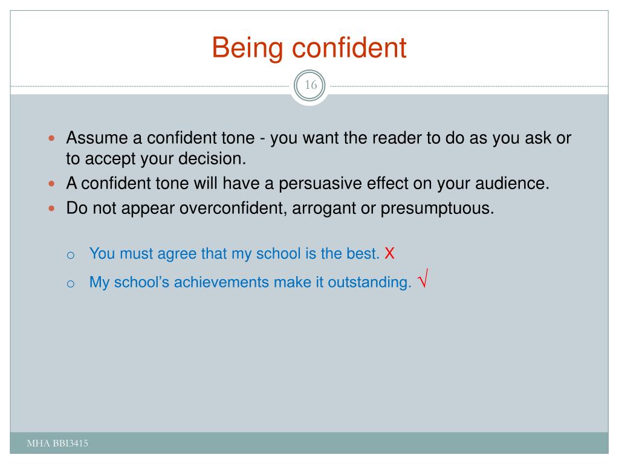Viewport: 619px width, 464px height.
Task: Click the hollow bullet before 'My school's achievements'
Action: pos(71,284)
